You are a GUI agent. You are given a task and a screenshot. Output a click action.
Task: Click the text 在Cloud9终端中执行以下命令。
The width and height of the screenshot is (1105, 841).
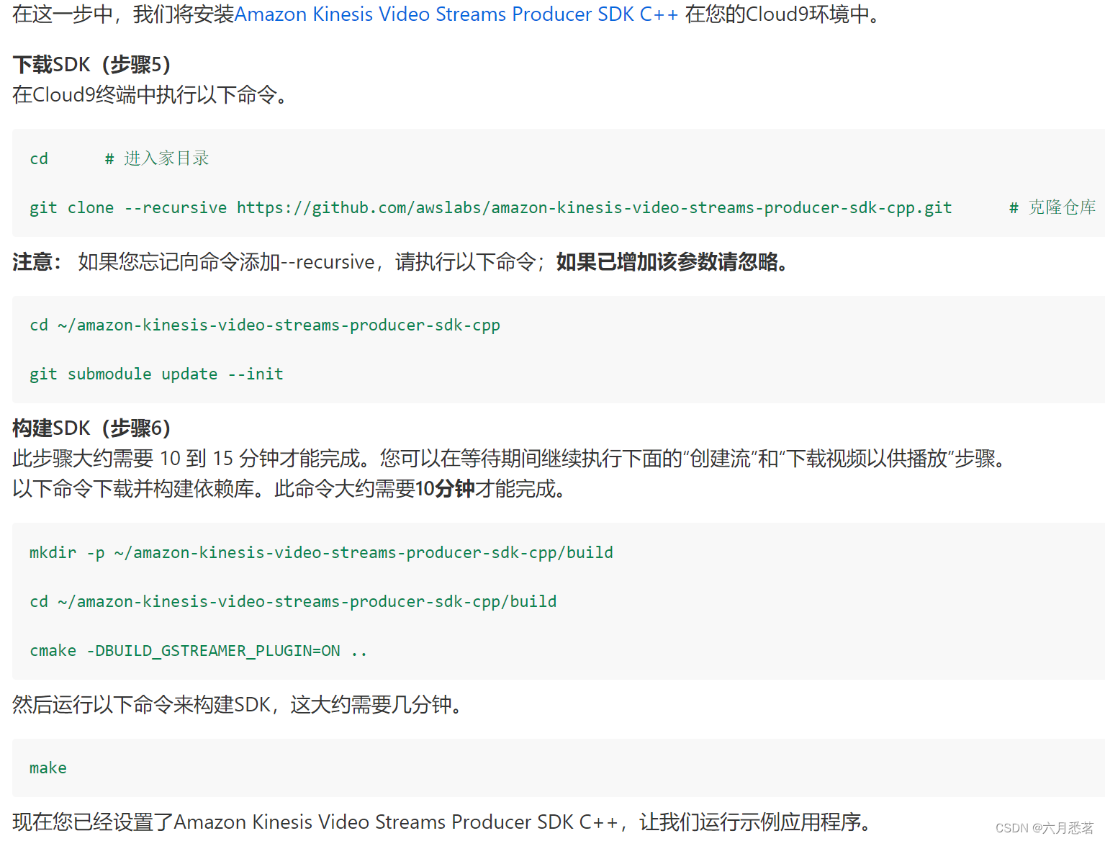pyautogui.click(x=150, y=94)
